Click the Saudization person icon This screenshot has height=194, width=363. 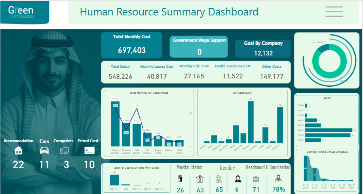[x=278, y=179]
